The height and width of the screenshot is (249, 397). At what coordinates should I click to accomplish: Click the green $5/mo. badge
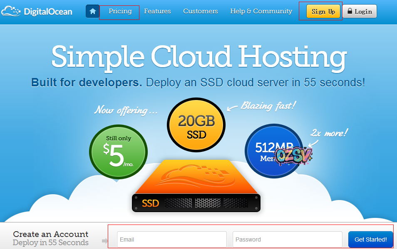pyautogui.click(x=118, y=152)
